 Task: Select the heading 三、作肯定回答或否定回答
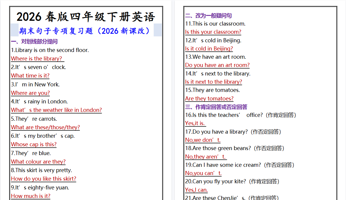tap(216, 107)
